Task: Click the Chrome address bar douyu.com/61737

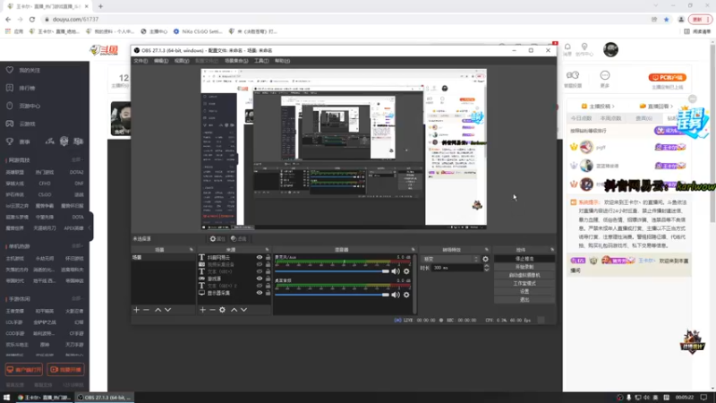Action: point(75,19)
